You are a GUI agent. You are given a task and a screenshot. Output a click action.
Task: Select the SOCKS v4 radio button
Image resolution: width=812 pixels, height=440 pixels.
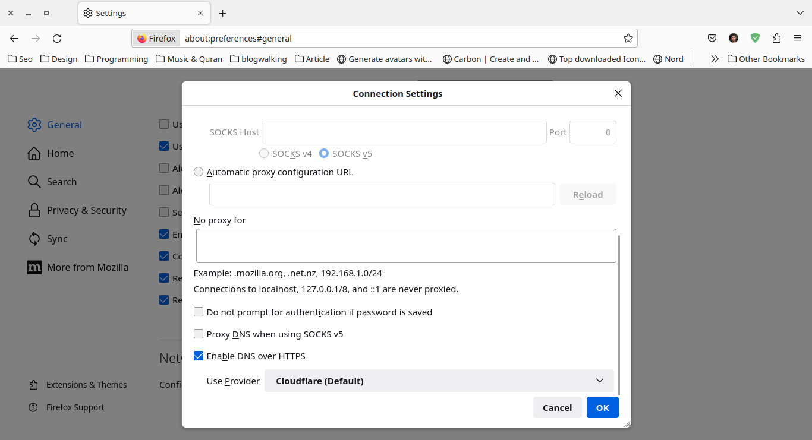coord(263,153)
